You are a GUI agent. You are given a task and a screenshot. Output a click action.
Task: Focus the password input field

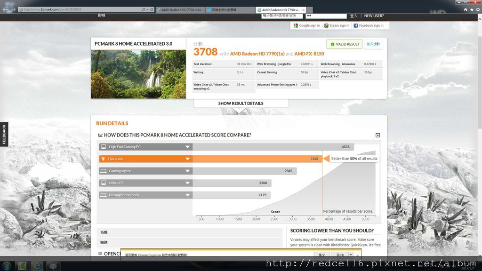[326, 16]
